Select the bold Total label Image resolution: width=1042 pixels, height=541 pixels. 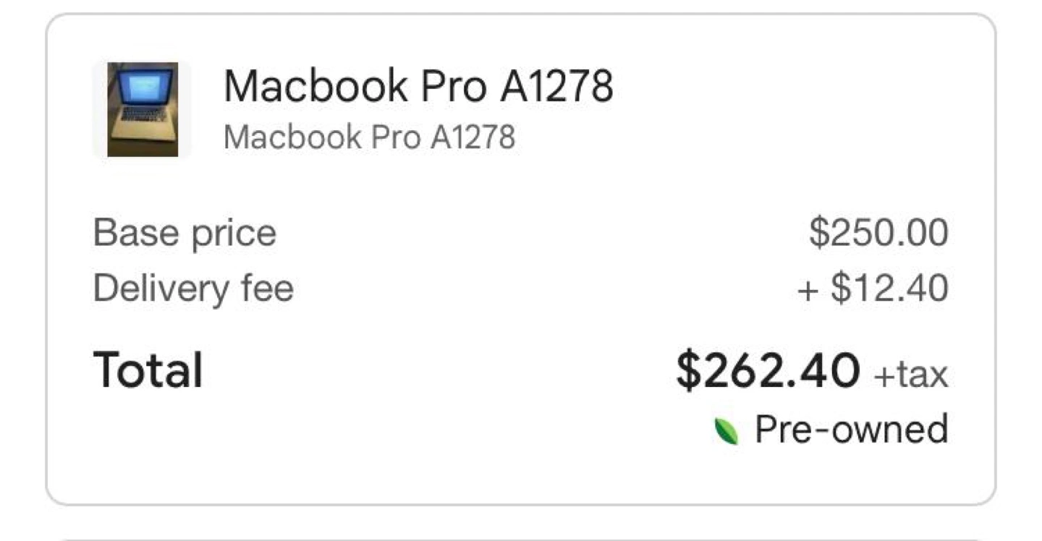[148, 370]
